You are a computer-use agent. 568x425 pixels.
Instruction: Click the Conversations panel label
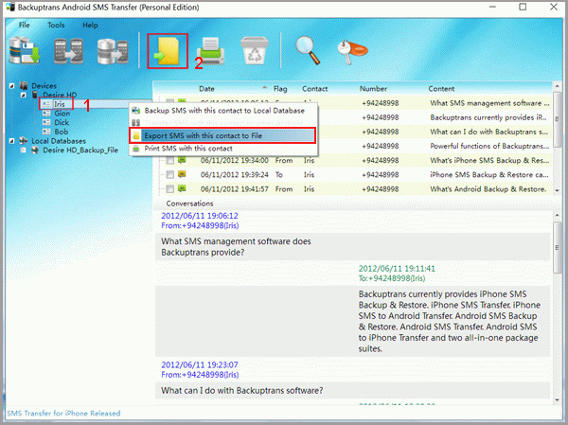[189, 204]
